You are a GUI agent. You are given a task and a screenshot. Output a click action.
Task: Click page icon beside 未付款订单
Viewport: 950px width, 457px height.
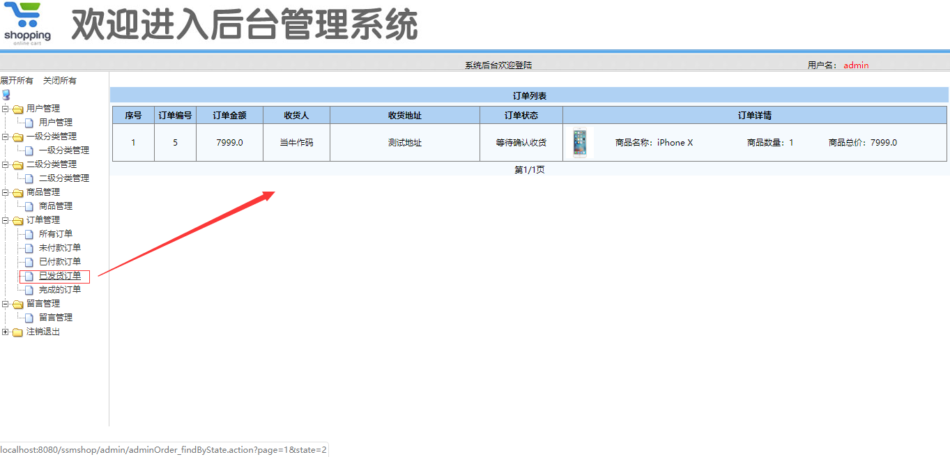29,248
